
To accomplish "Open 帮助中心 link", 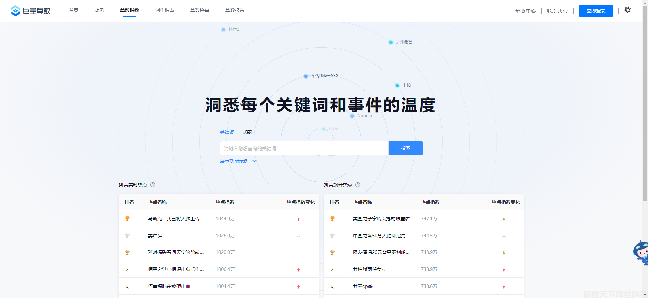I will pyautogui.click(x=525, y=11).
